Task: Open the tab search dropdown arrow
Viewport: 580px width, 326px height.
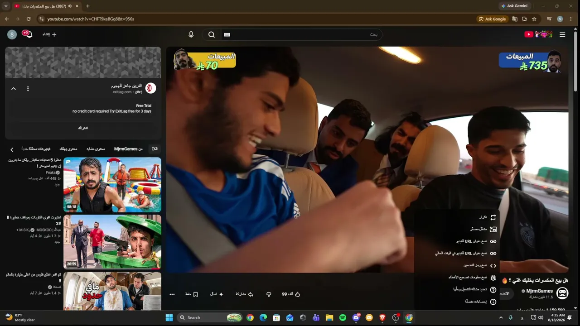Action: [6, 6]
